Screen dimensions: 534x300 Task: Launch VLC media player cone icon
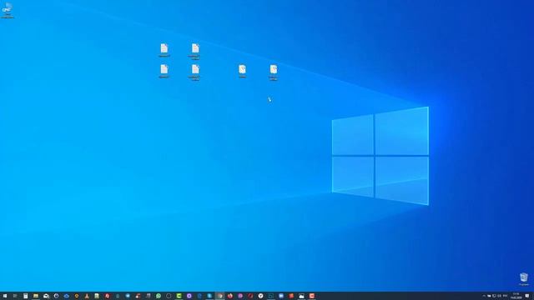point(87,296)
